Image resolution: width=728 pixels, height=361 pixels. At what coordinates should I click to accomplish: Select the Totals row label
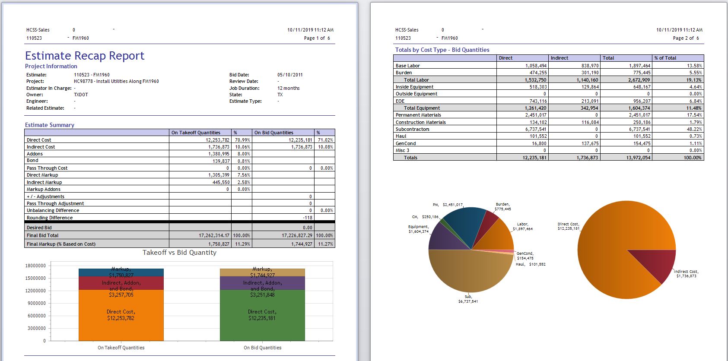[410, 158]
